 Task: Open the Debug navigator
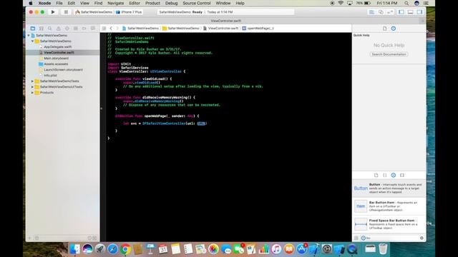coord(76,29)
